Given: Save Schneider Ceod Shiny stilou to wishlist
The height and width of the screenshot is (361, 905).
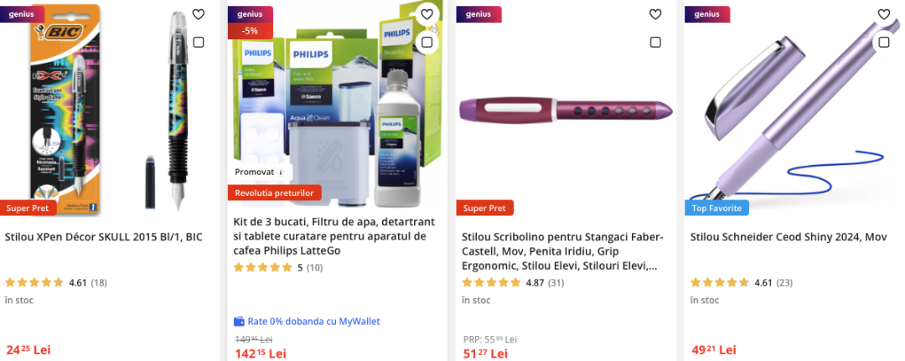Looking at the screenshot, I should click(884, 14).
